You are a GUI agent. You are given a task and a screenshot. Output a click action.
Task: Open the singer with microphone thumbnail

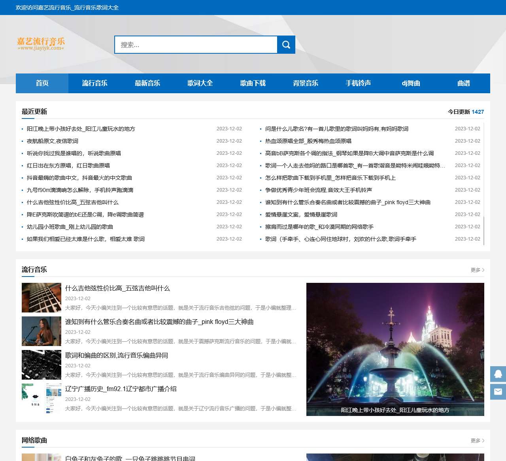click(42, 331)
